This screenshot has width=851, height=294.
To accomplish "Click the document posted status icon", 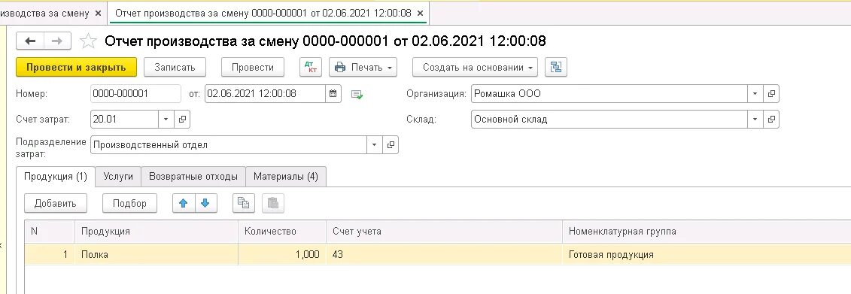I will 357,95.
